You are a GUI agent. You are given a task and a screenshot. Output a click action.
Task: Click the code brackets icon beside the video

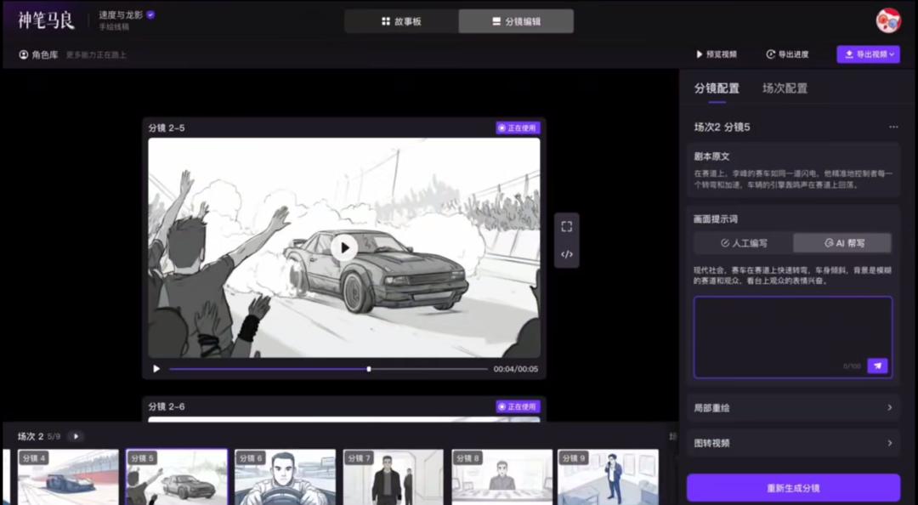click(x=567, y=255)
